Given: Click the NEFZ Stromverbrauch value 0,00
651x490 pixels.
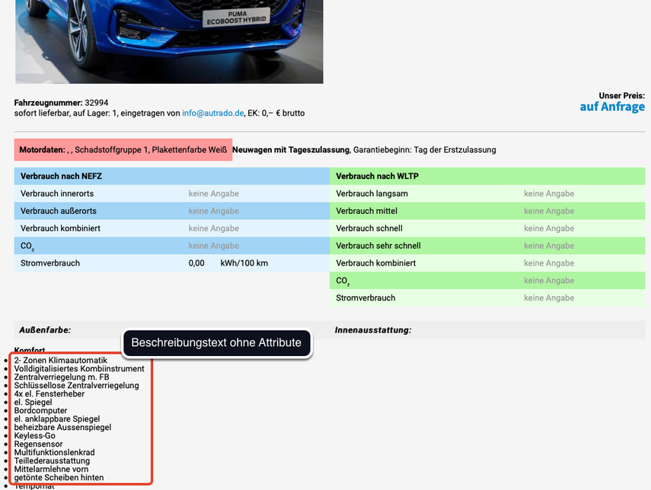Looking at the screenshot, I should click(196, 263).
